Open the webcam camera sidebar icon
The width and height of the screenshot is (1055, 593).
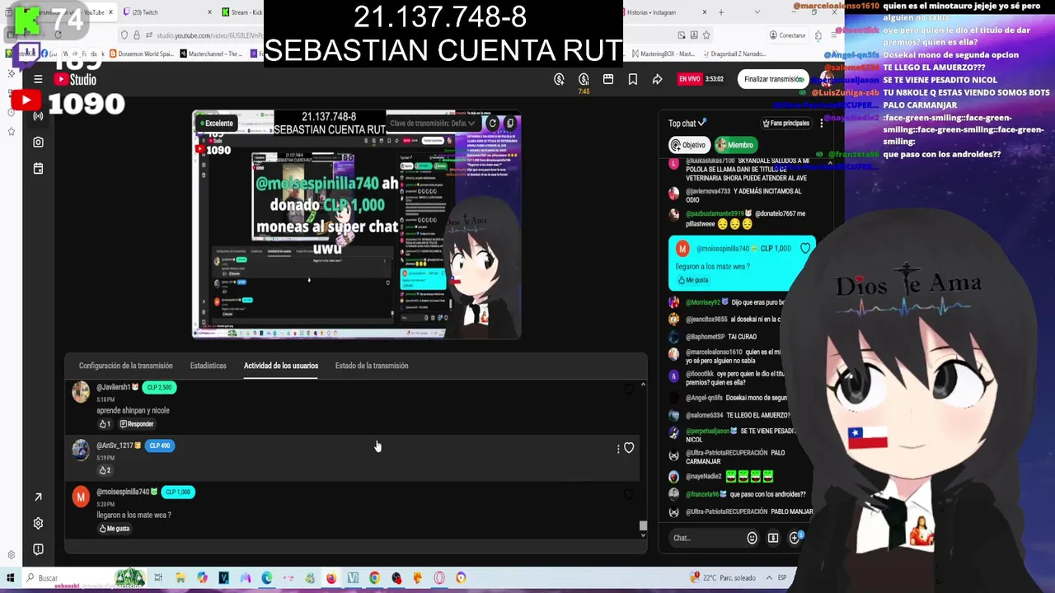pos(38,142)
